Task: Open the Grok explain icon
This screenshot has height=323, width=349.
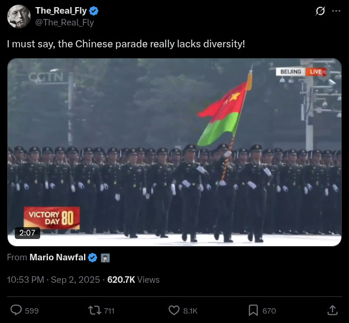Action: point(320,11)
